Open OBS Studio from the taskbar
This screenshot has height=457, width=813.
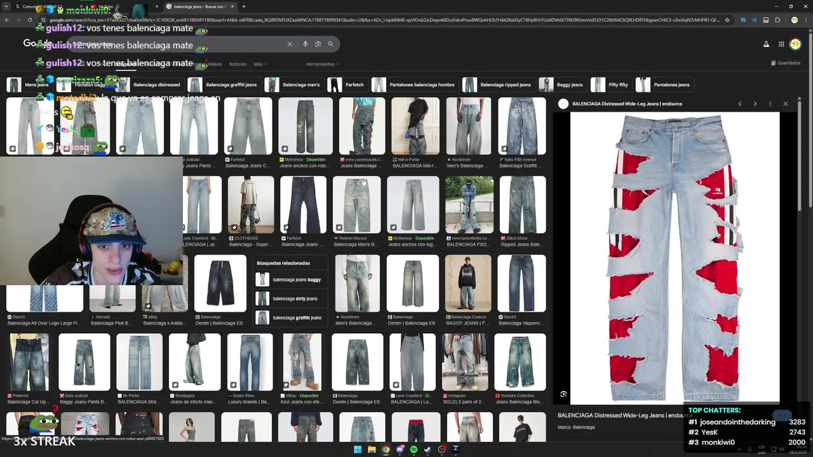point(442,449)
